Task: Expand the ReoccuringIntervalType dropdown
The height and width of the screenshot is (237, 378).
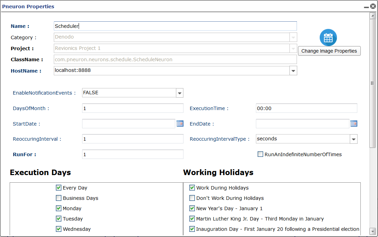Action: [x=354, y=139]
